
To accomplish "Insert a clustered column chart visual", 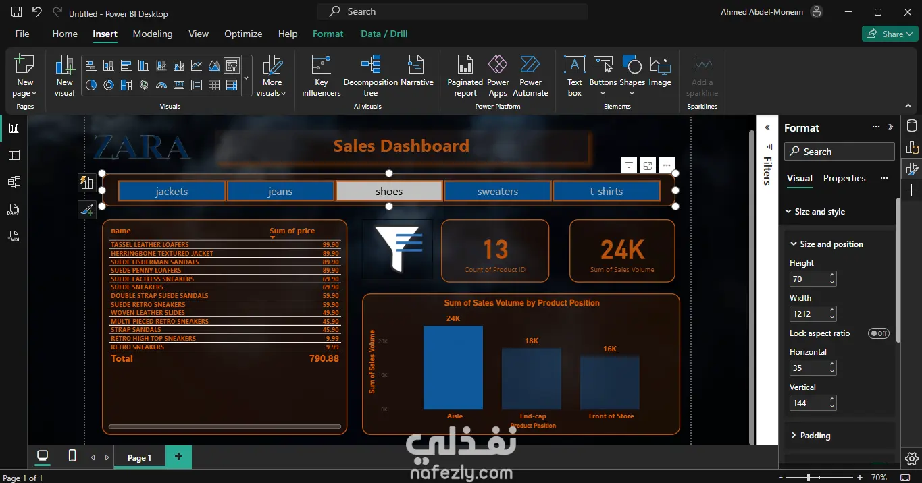I will [143, 65].
